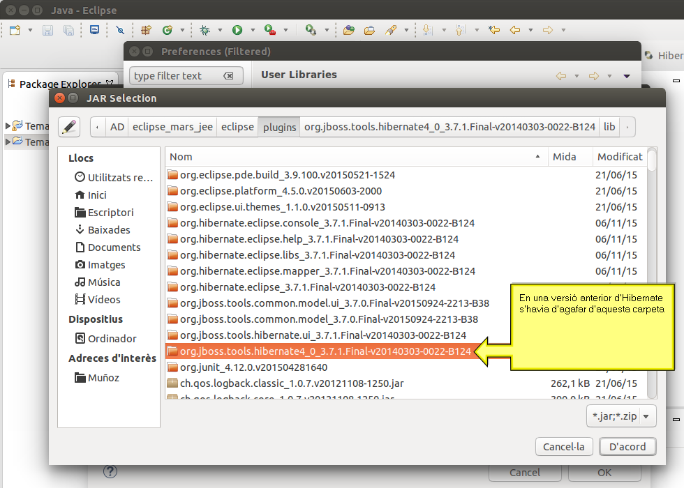
Task: Click the Forward navigation arrow in toolbar
Action: (548, 30)
